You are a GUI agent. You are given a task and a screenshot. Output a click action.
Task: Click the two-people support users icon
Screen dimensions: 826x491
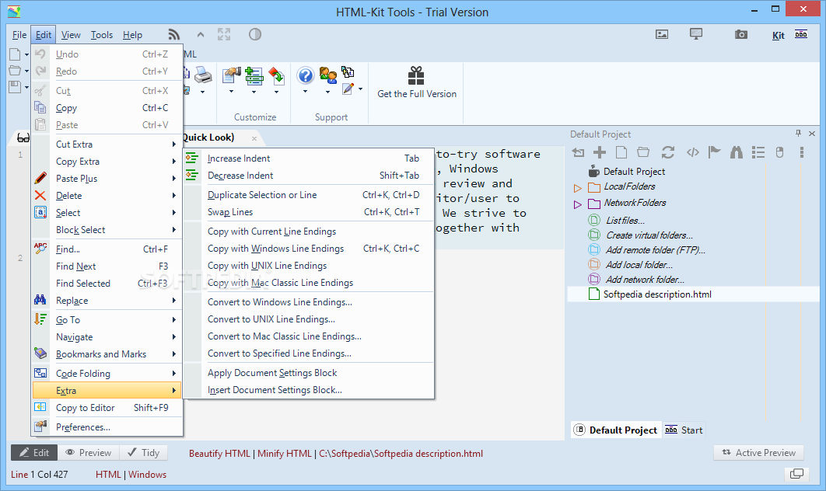click(x=327, y=75)
